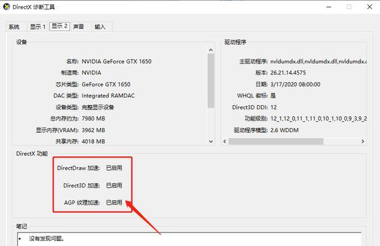The image size is (380, 246).
Task: Click the AGP 纹理加速 已启用 status
Action: (114, 202)
